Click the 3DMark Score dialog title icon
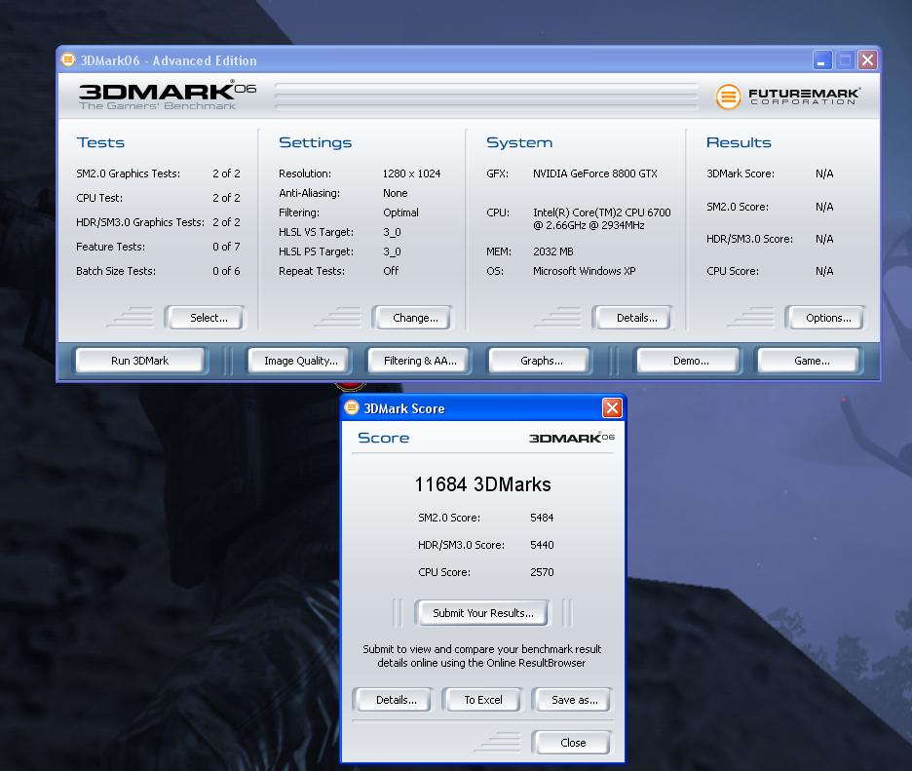Viewport: 912px width, 771px height. pyautogui.click(x=352, y=407)
